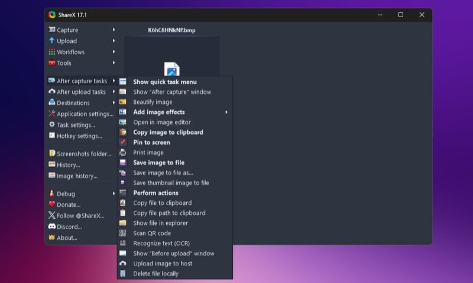
Task: Click the ShareX logo in title bar
Action: click(52, 15)
